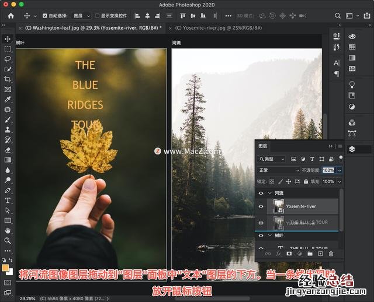Click the 29.29% zoom level in status bar
The width and height of the screenshot is (374, 302).
point(27,298)
